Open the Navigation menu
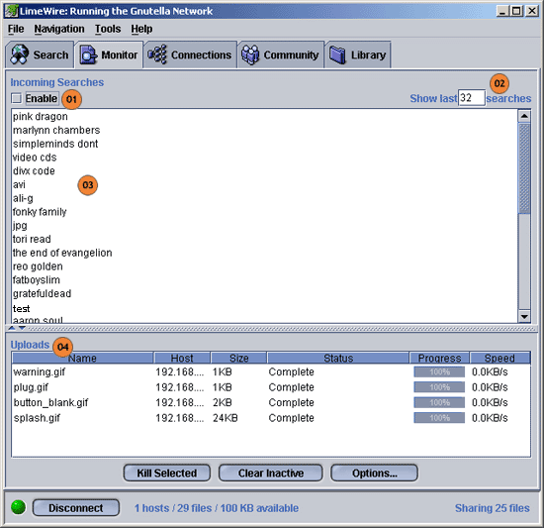This screenshot has height=528, width=544. click(59, 29)
